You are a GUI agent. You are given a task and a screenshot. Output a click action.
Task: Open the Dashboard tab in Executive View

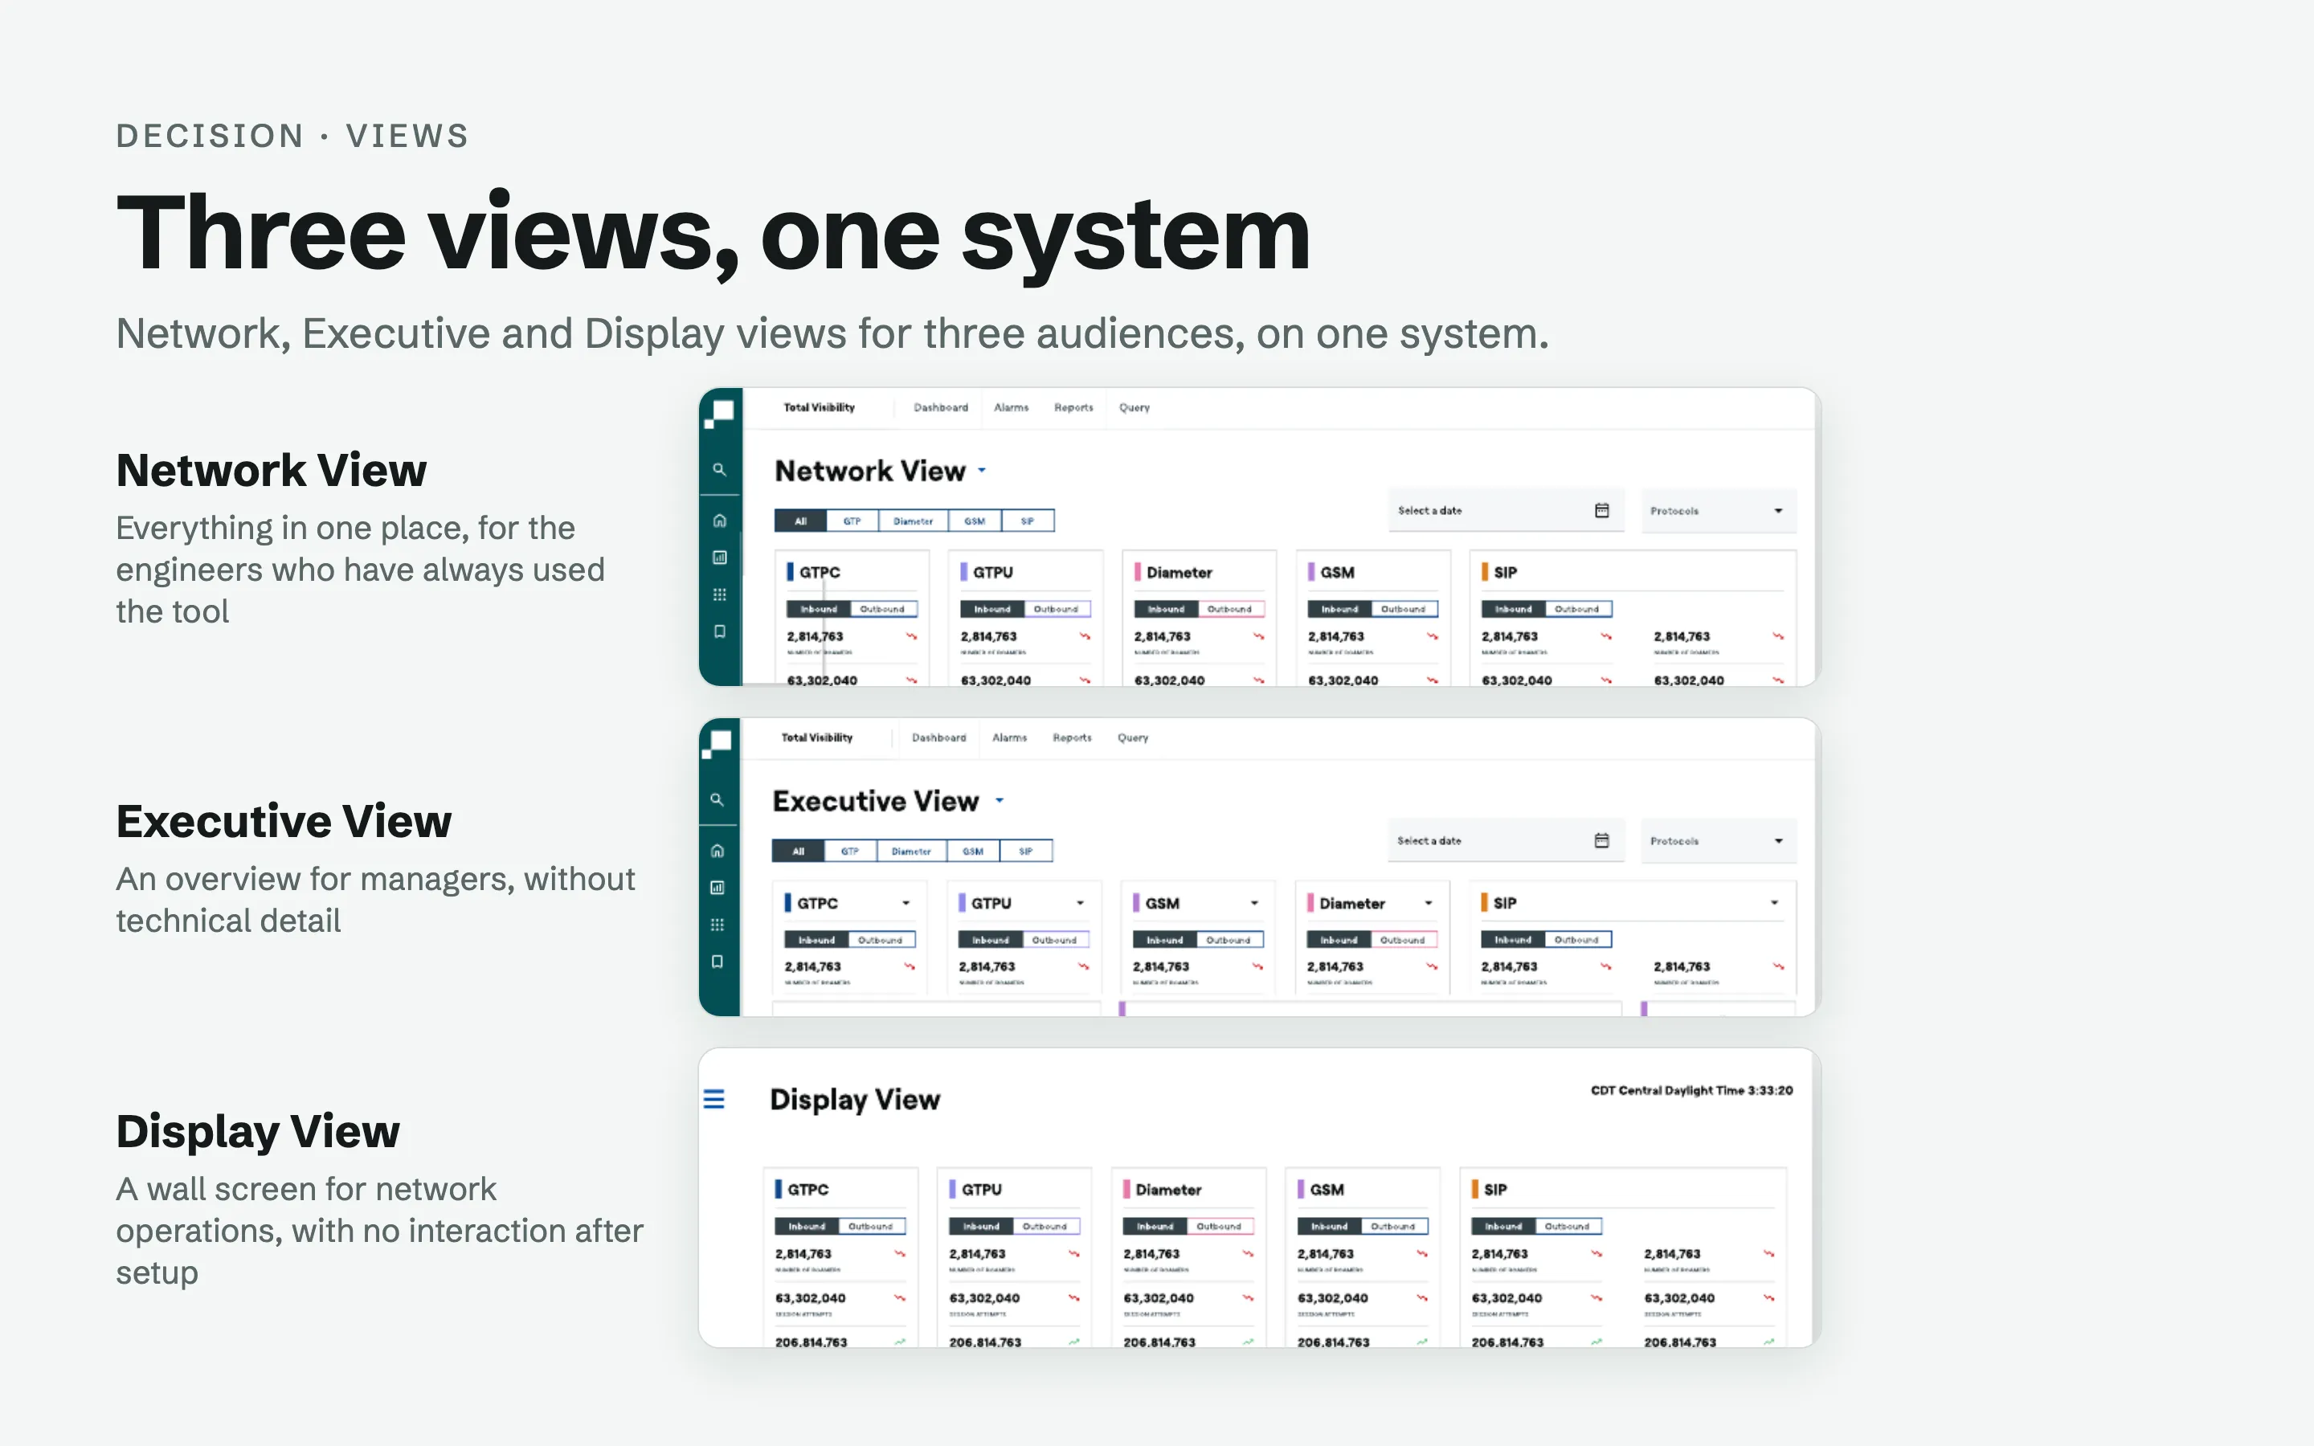(x=939, y=737)
